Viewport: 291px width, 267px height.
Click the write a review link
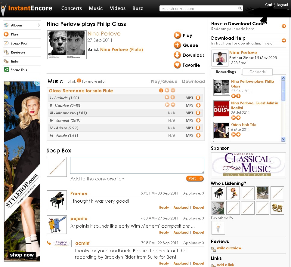click(229, 248)
